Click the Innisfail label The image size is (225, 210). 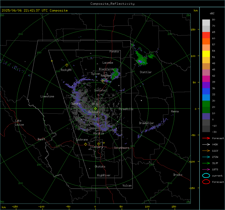click(x=101, y=90)
